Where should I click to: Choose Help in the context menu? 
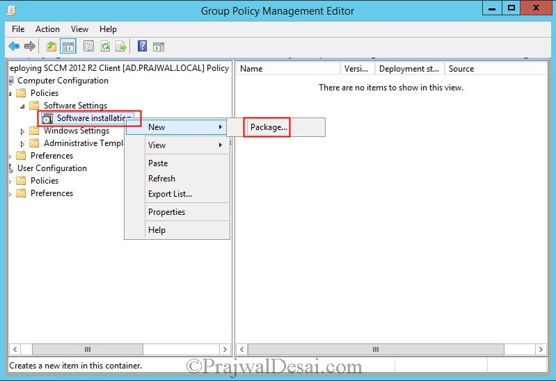pyautogui.click(x=177, y=230)
